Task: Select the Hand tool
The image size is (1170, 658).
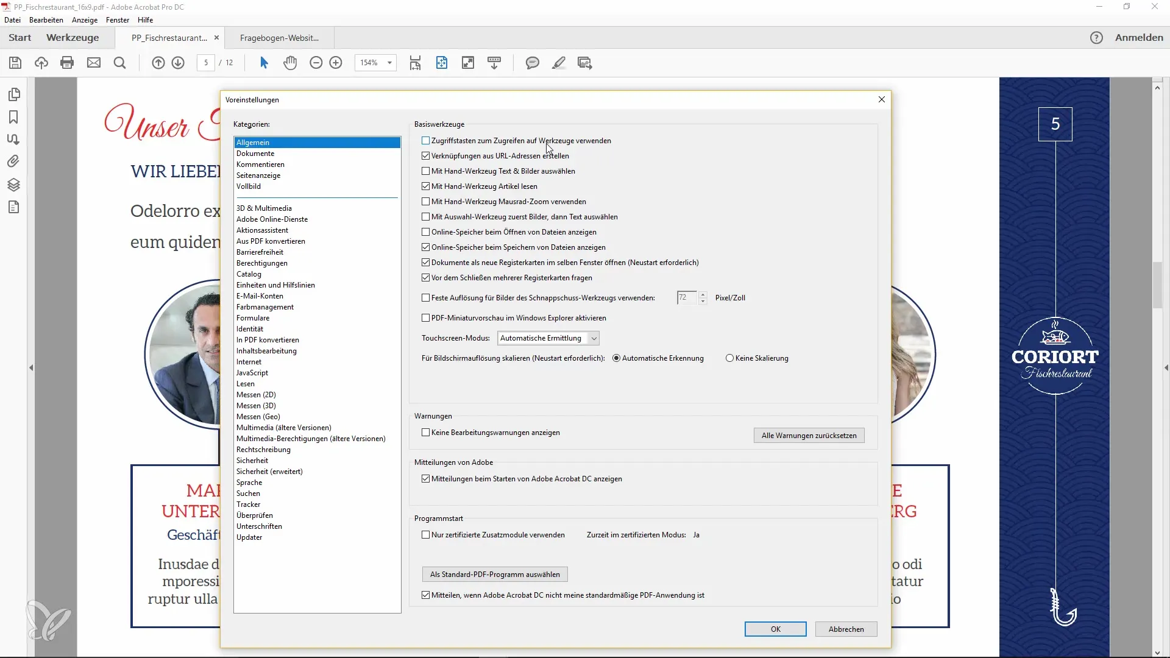Action: [290, 63]
